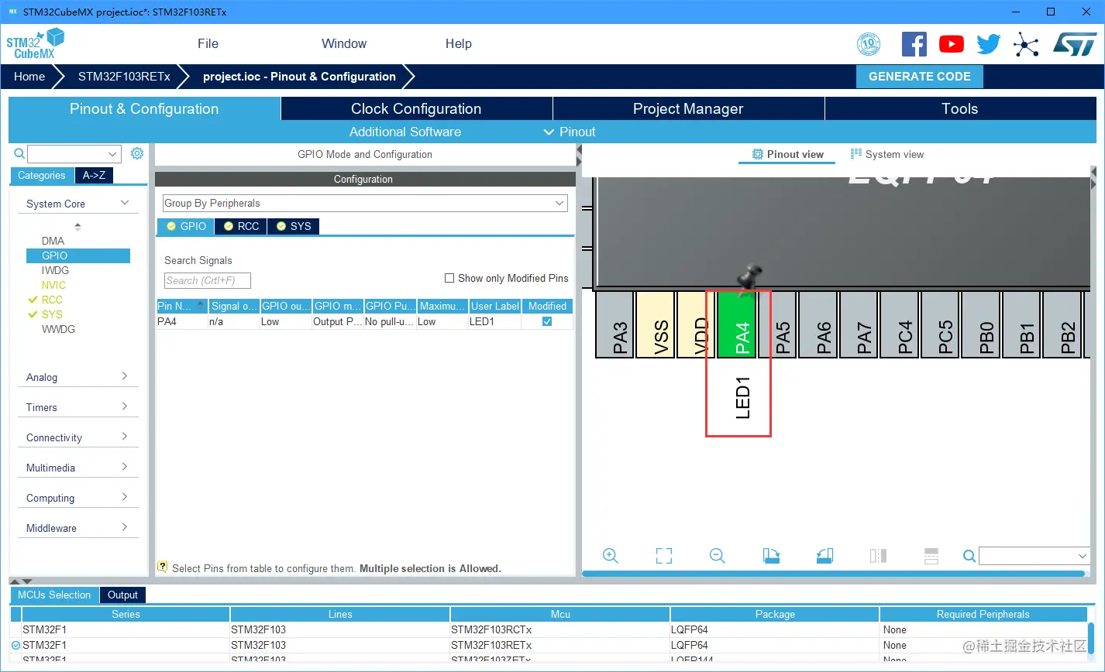Open the ST Twitter icon
This screenshot has height=672, width=1105.
point(989,44)
